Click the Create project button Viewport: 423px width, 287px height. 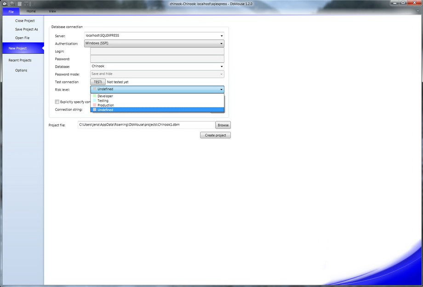[x=215, y=135]
